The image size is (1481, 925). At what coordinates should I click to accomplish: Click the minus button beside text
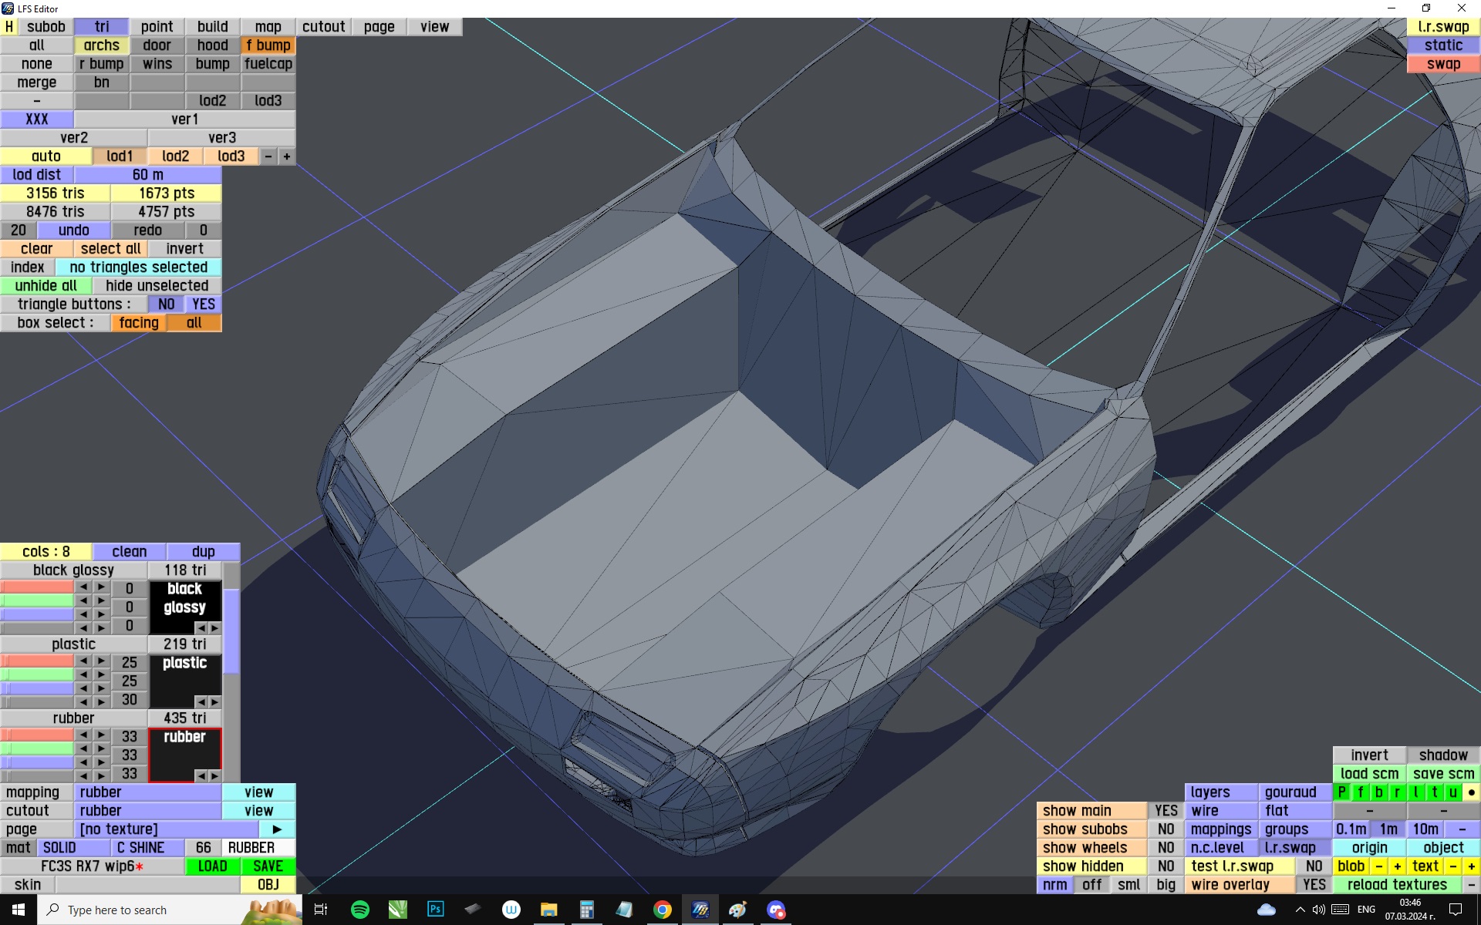coord(1453,866)
